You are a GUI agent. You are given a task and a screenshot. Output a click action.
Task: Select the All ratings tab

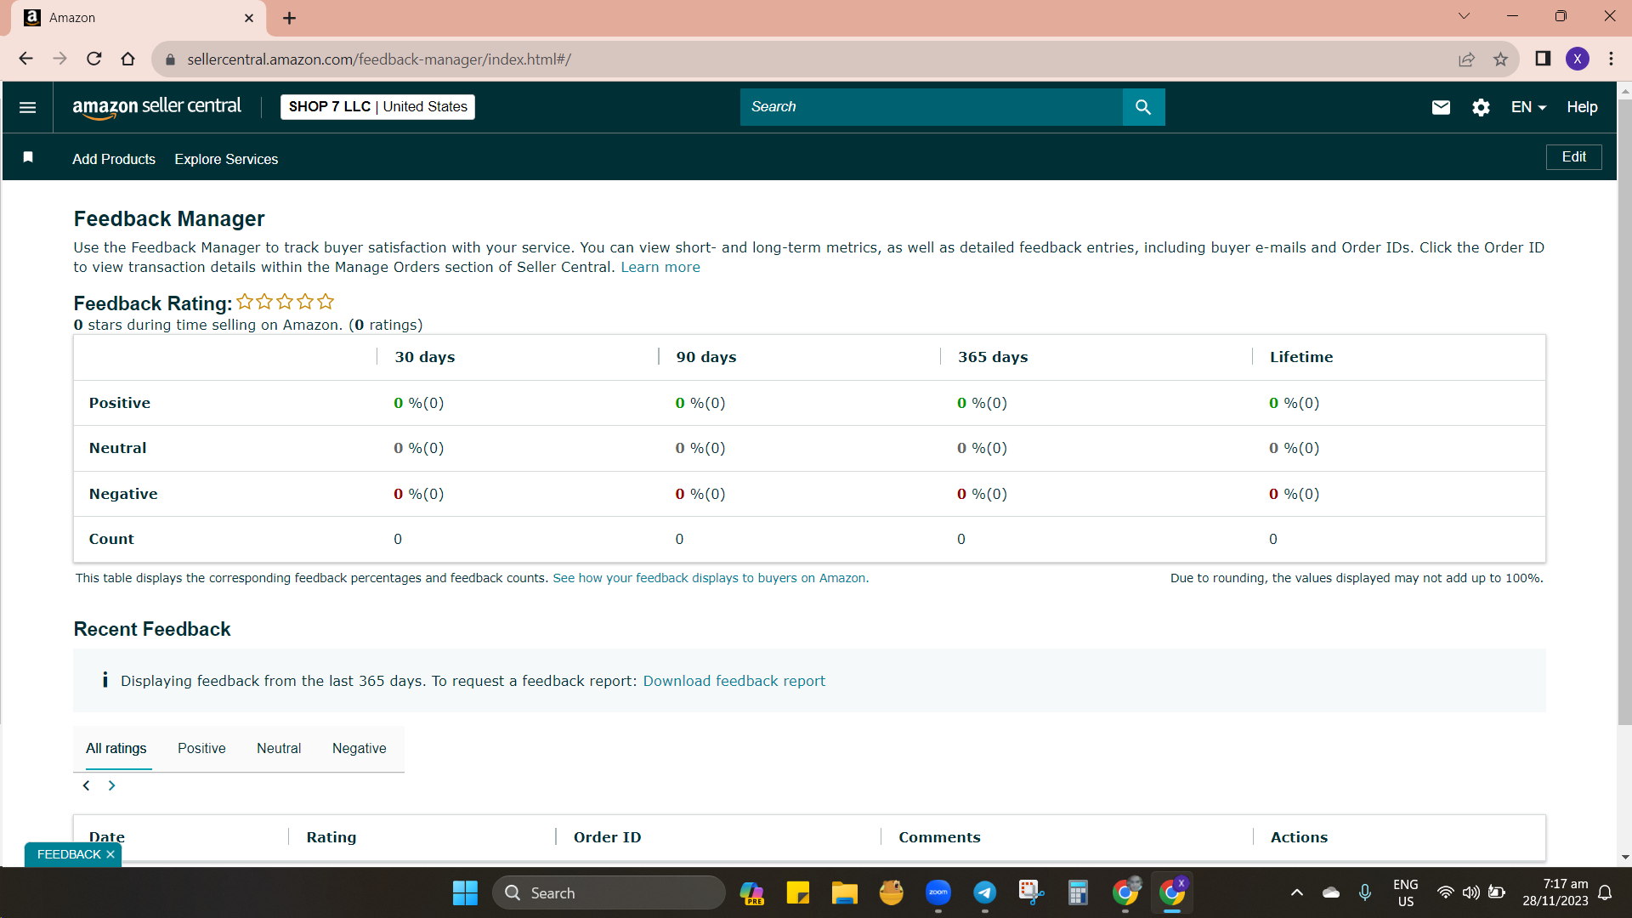[116, 748]
